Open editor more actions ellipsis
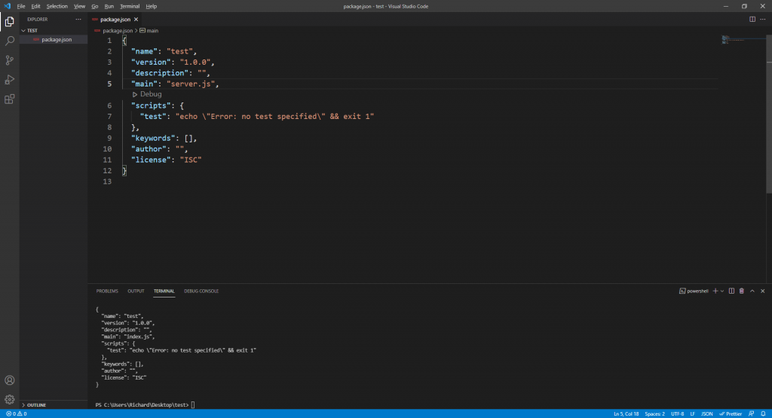772x418 pixels. pos(763,19)
